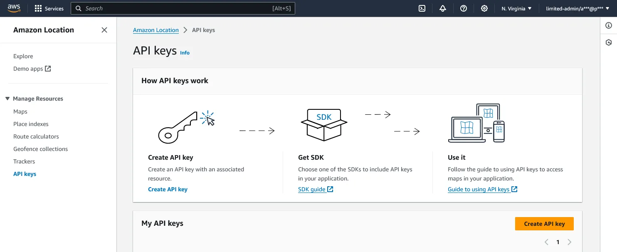The width and height of the screenshot is (617, 252).
Task: Go to next page of API keys
Action: point(570,242)
